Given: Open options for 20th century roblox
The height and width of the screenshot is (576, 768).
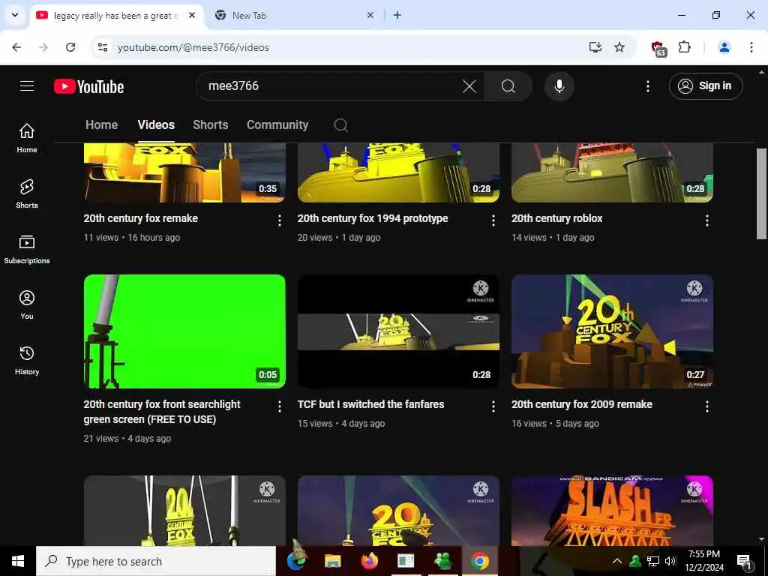Looking at the screenshot, I should click(x=706, y=220).
